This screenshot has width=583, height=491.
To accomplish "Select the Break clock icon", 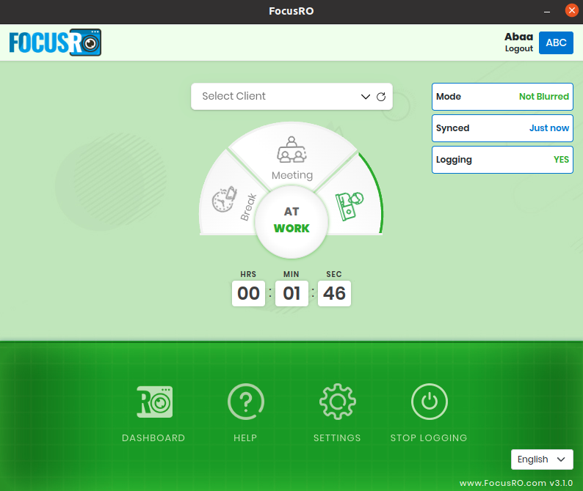I will tap(224, 199).
